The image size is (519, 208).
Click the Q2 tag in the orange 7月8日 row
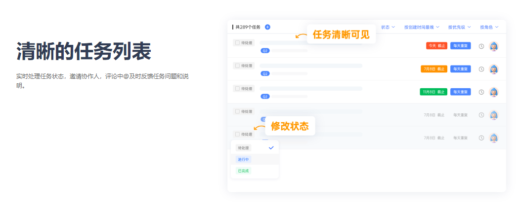(265, 73)
